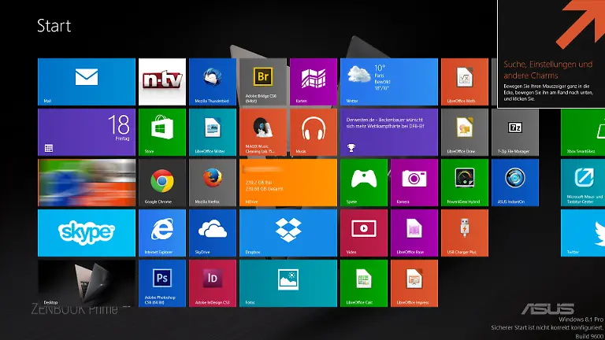The height and width of the screenshot is (340, 605).
Task: Open the calendar tile showing 18 Freitag
Action: click(86, 131)
